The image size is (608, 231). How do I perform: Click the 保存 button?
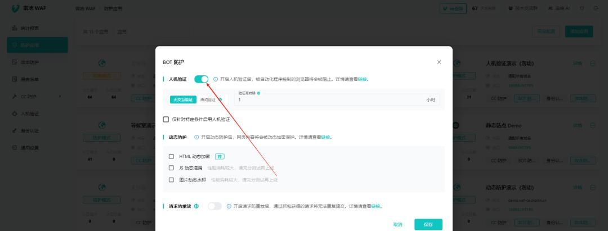[x=428, y=224]
